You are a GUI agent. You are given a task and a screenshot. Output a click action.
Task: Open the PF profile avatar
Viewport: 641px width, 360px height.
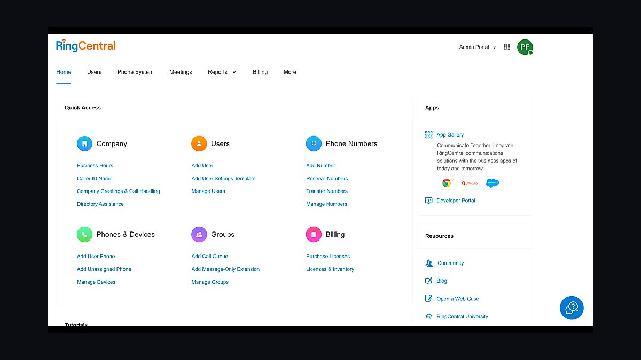pos(525,47)
